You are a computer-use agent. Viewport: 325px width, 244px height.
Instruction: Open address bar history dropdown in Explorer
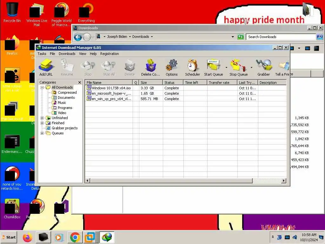233,37
